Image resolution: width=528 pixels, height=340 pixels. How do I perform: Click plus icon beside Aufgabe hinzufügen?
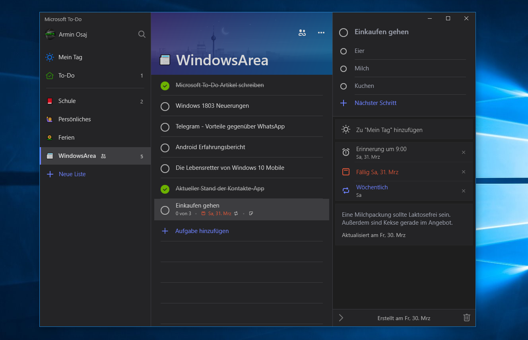(165, 231)
